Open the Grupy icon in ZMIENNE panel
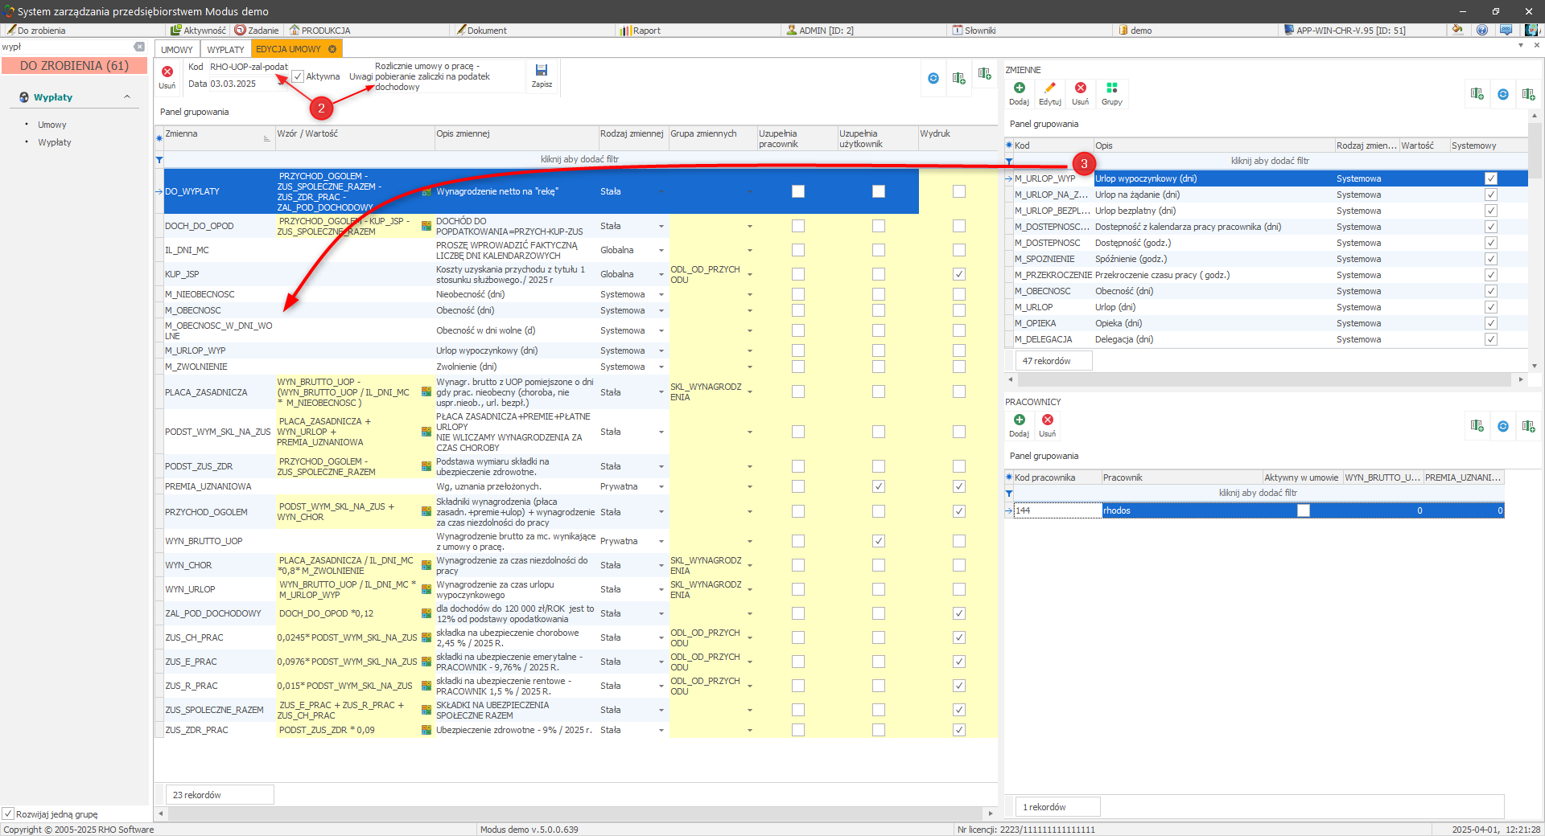Image resolution: width=1545 pixels, height=836 pixels. tap(1111, 88)
